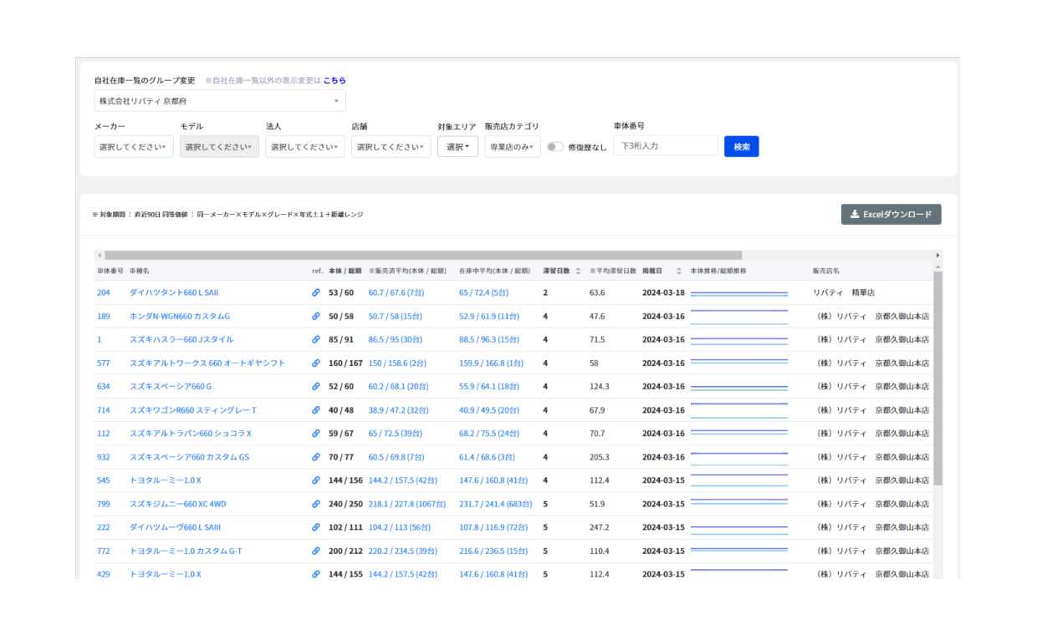
Task: Click the 検索 button
Action: pyautogui.click(x=742, y=146)
